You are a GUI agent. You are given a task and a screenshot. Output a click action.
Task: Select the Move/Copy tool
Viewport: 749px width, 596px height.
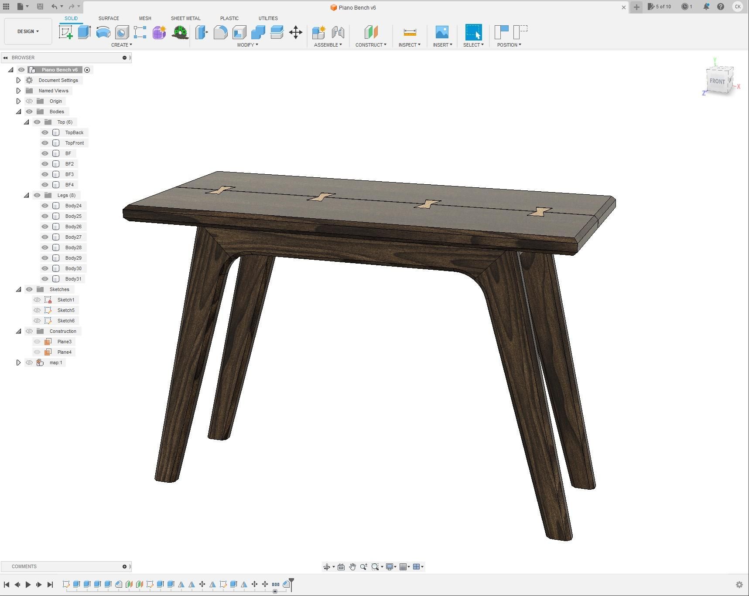tap(296, 32)
